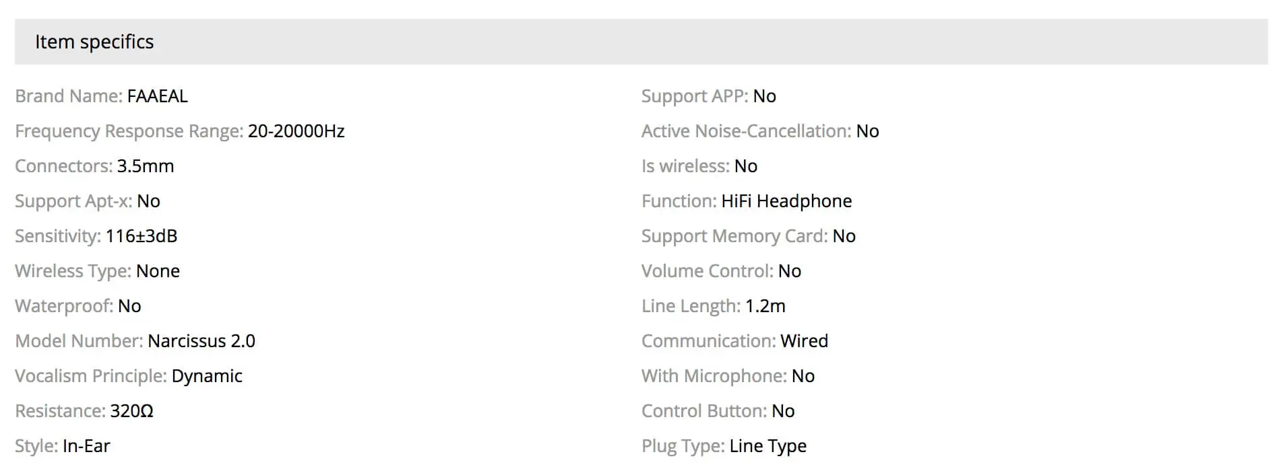Image resolution: width=1283 pixels, height=475 pixels.
Task: Click the Wireless Type None entry
Action: coord(158,271)
